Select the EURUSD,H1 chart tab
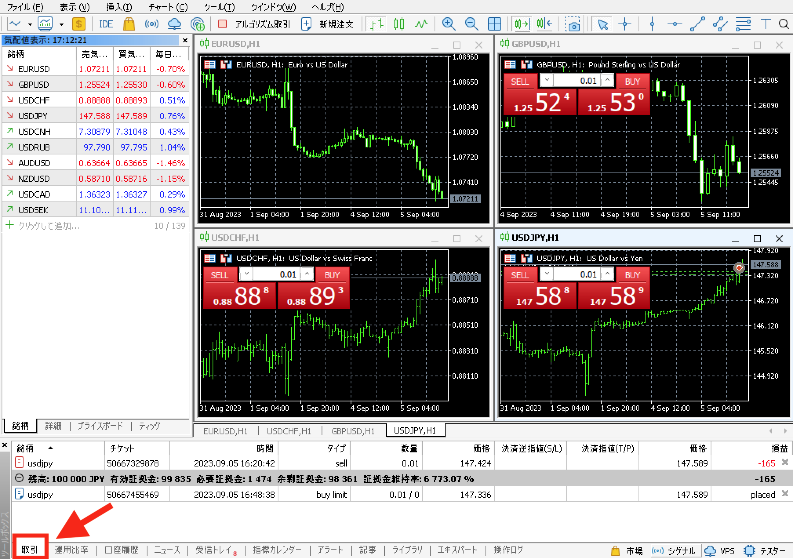 (226, 431)
